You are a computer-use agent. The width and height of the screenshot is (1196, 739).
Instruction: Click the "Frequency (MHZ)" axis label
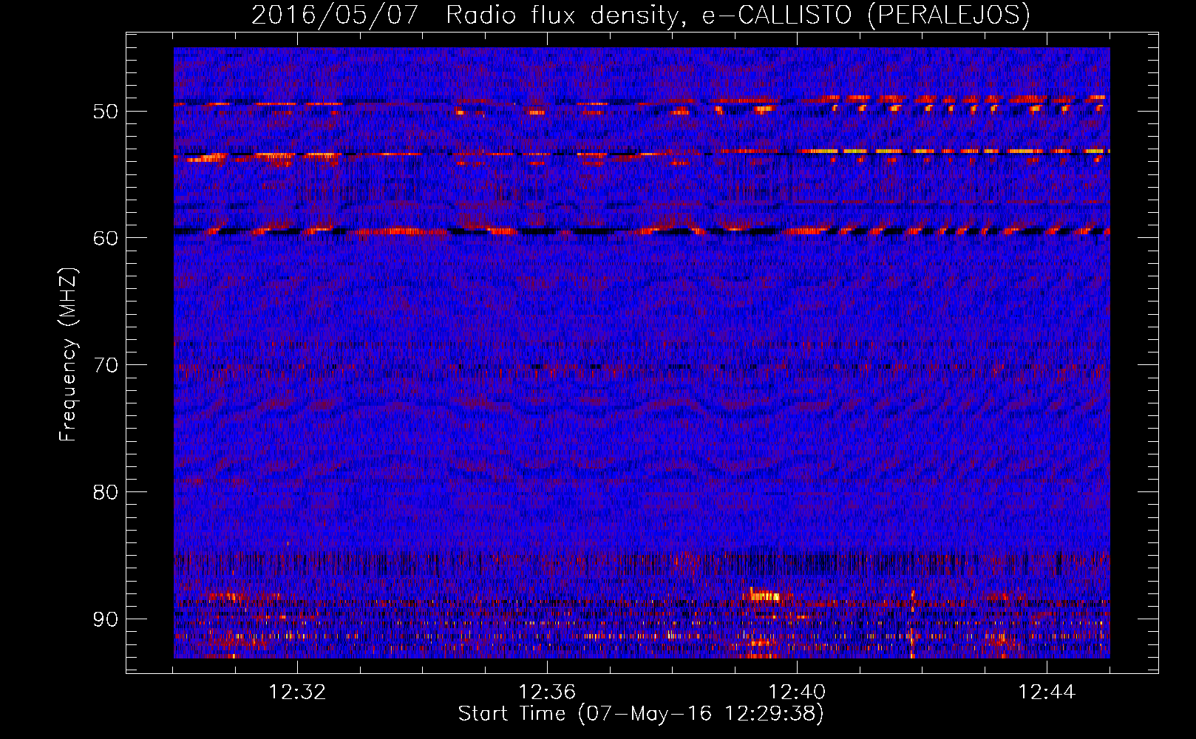click(68, 354)
